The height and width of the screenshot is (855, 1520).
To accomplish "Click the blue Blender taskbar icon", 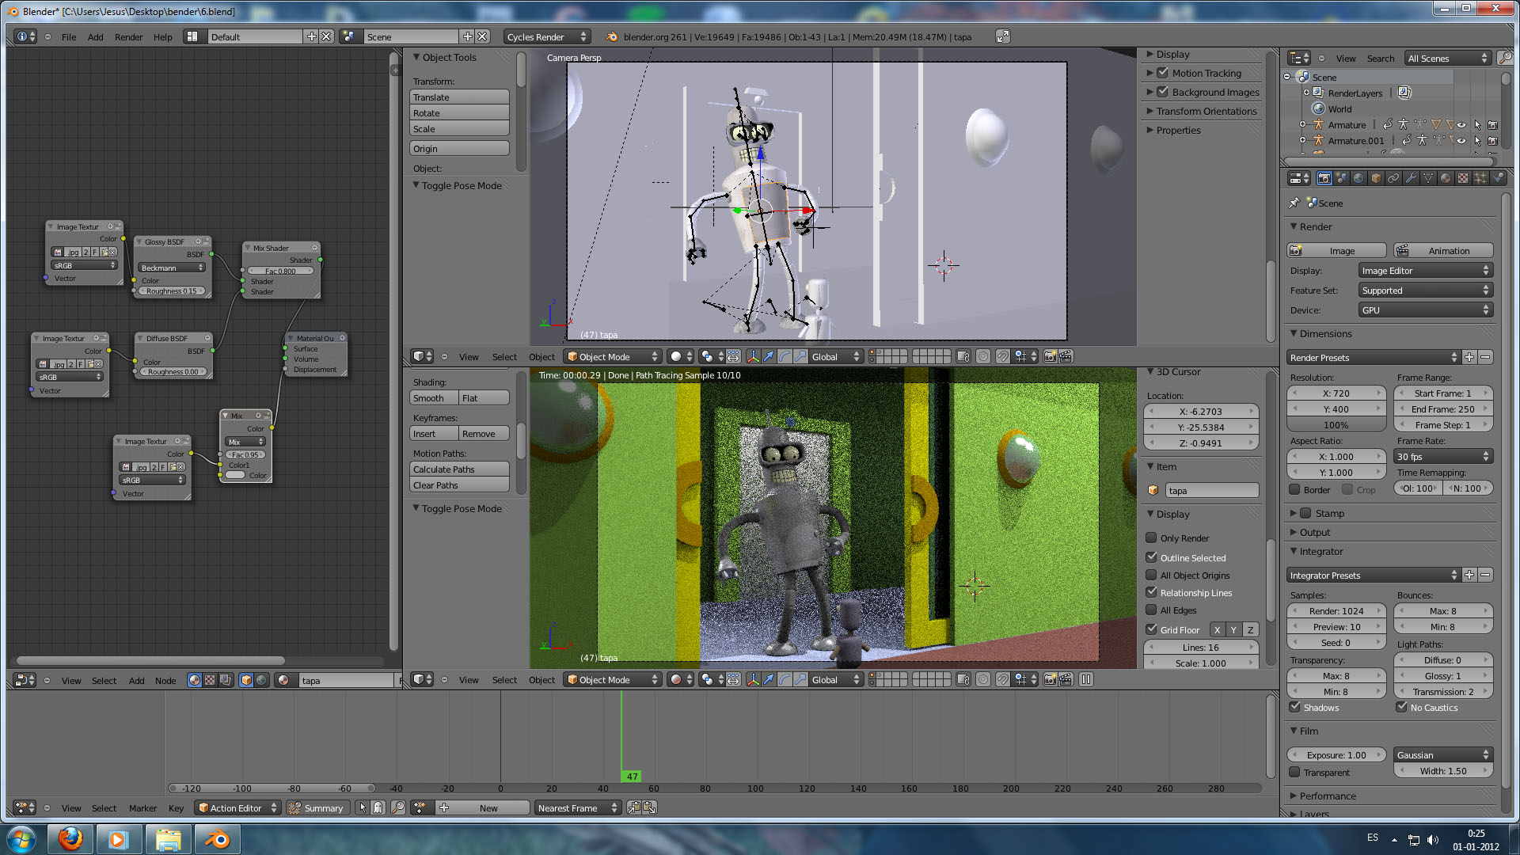I will click(x=217, y=839).
